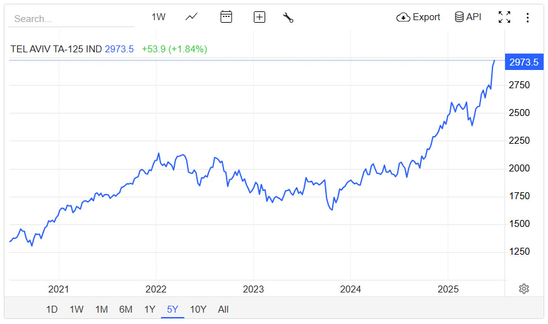Switch to the 10Y time range
This screenshot has width=548, height=324.
[x=198, y=310]
